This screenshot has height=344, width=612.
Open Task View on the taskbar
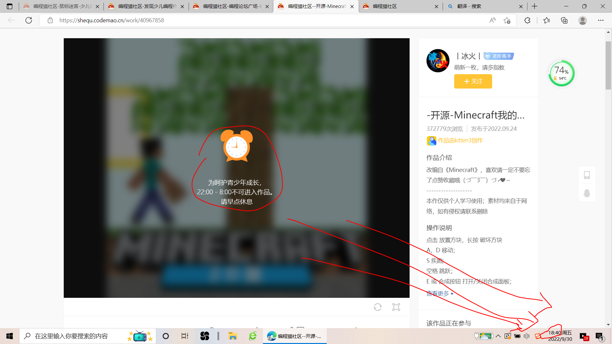pyautogui.click(x=185, y=336)
